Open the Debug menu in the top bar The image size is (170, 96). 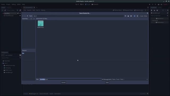click(14, 4)
